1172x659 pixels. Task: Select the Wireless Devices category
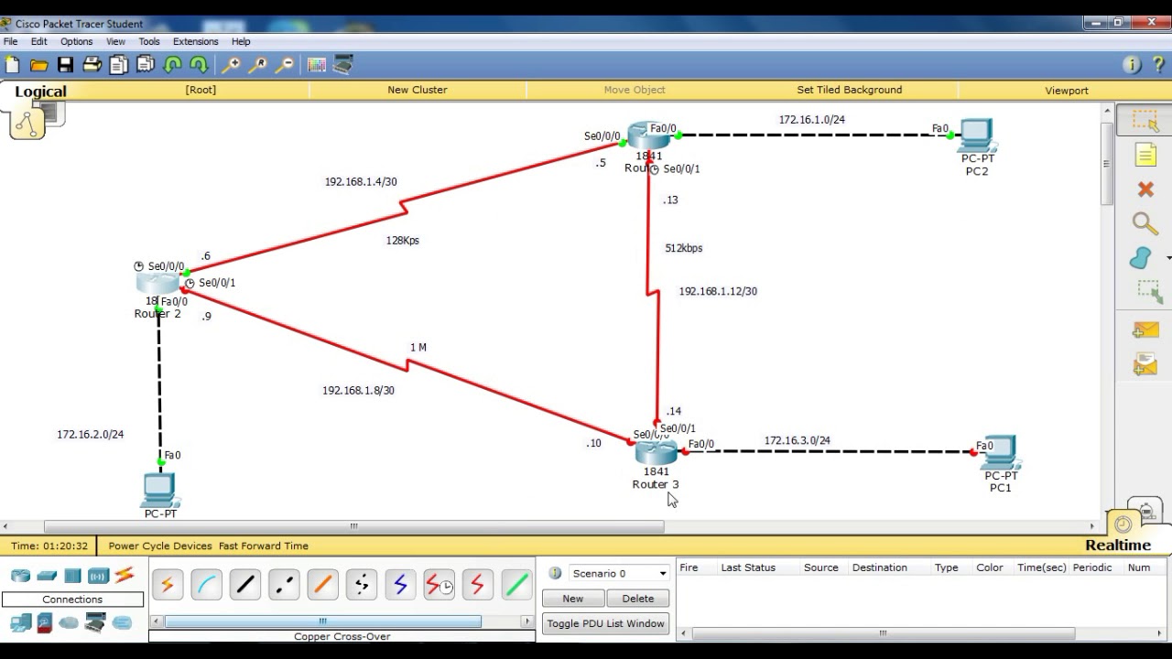coord(98,576)
